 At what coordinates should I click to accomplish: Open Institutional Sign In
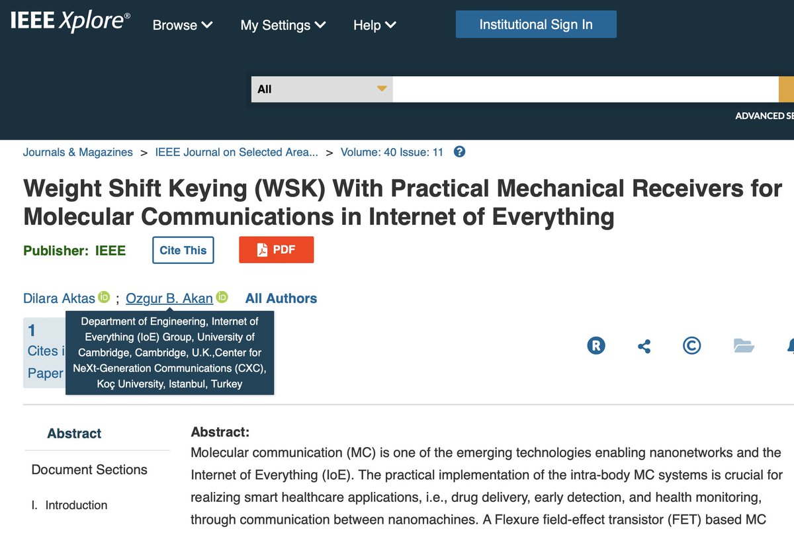(536, 23)
